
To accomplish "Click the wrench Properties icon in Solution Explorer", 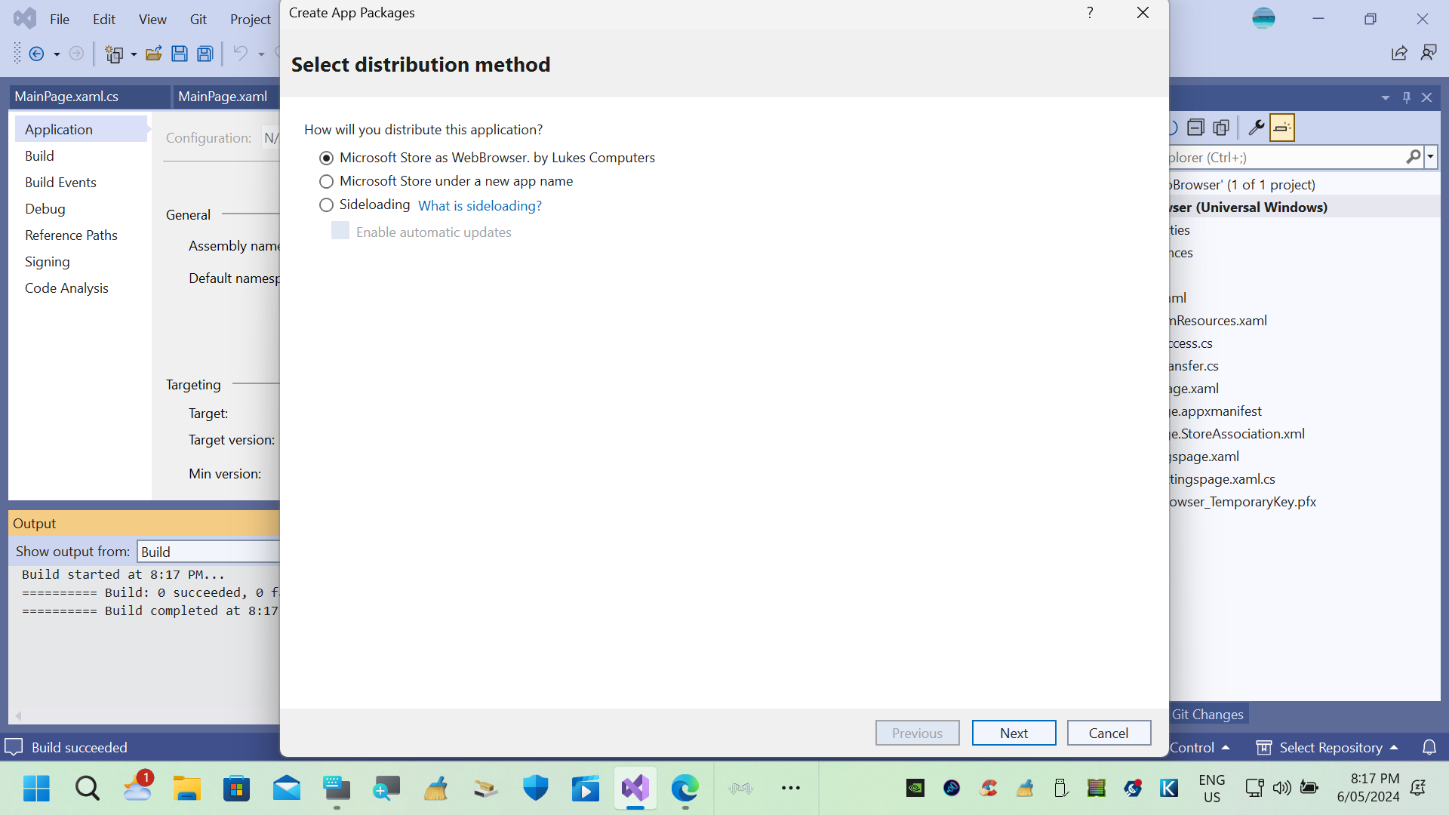I will (1256, 128).
